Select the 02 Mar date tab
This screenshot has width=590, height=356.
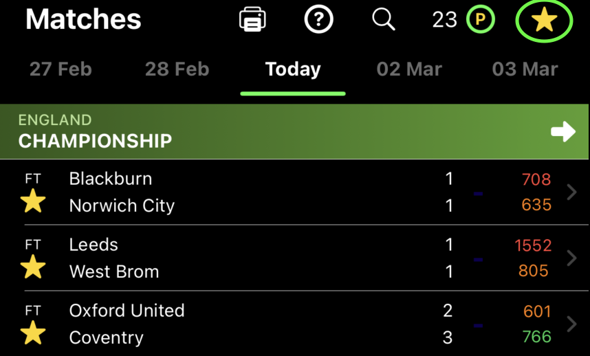point(409,69)
